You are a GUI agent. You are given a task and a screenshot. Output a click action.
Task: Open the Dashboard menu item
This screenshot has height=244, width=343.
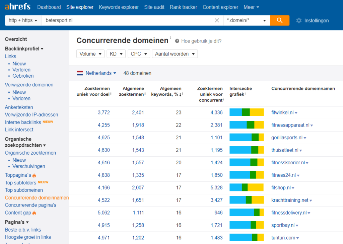click(x=49, y=7)
